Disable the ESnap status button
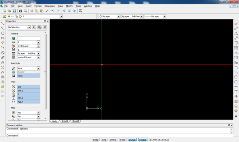The height and width of the screenshot is (142, 239). click(x=132, y=139)
